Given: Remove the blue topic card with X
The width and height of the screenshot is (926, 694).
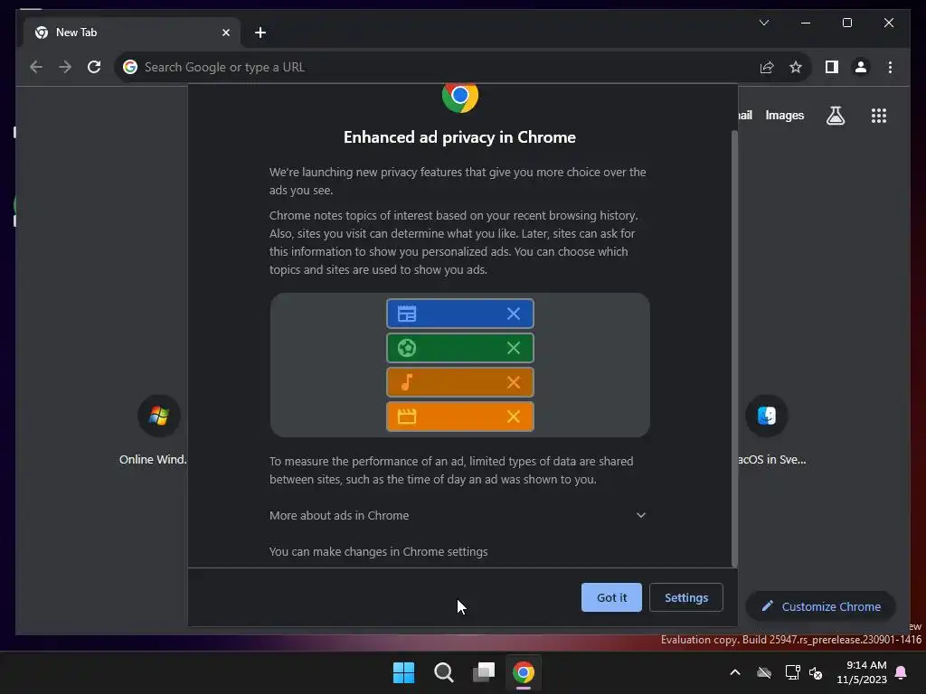Looking at the screenshot, I should click(x=514, y=314).
